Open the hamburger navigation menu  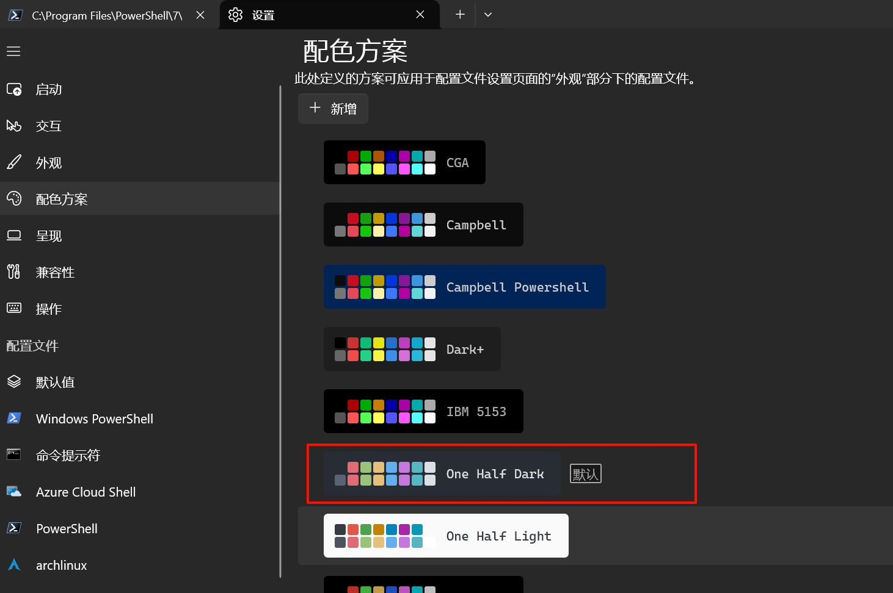tap(13, 52)
